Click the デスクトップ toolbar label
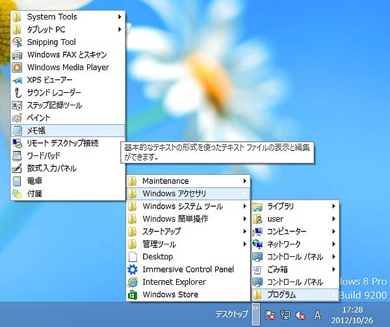 pos(232,315)
